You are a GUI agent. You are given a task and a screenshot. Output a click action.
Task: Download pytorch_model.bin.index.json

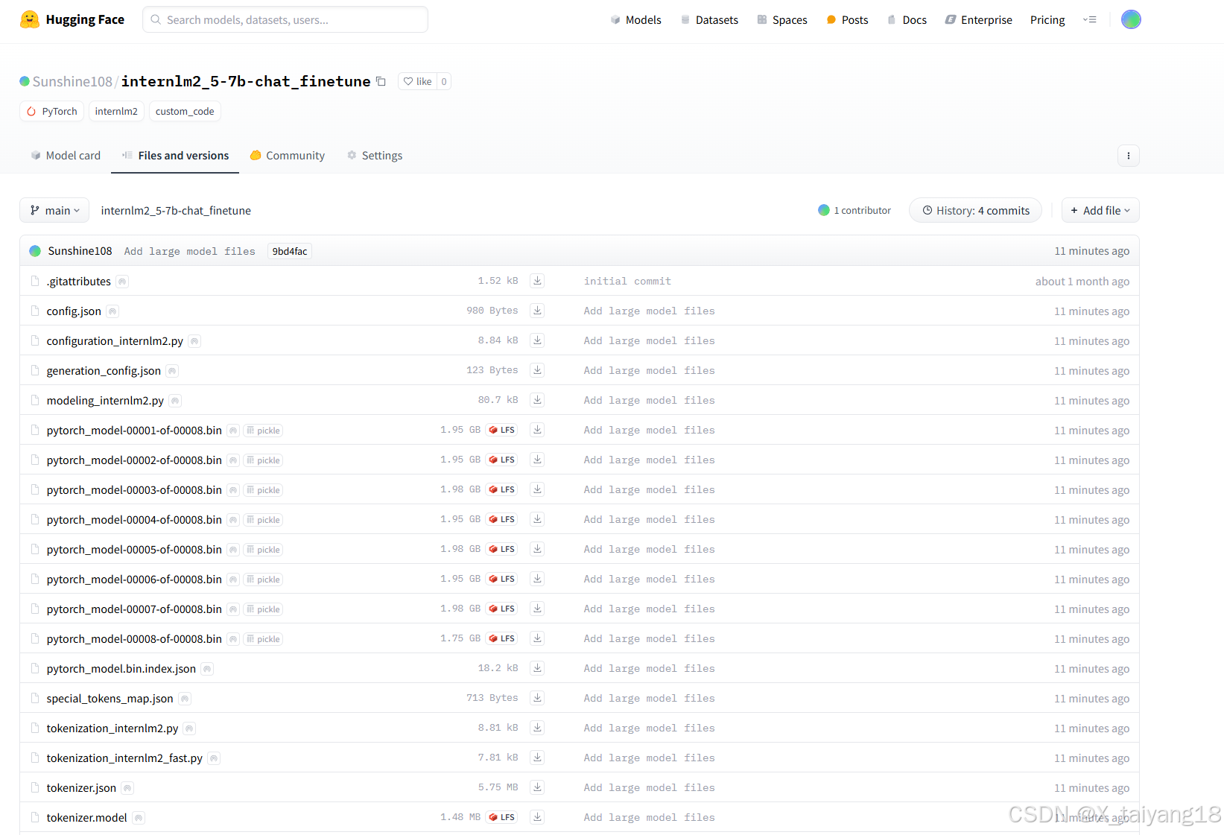[x=537, y=668]
